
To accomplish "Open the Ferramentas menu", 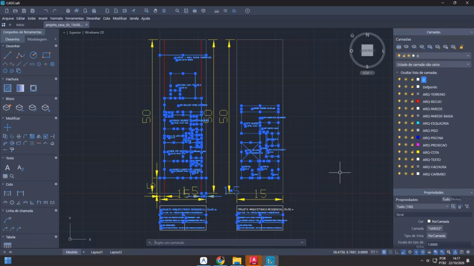I will pos(75,18).
